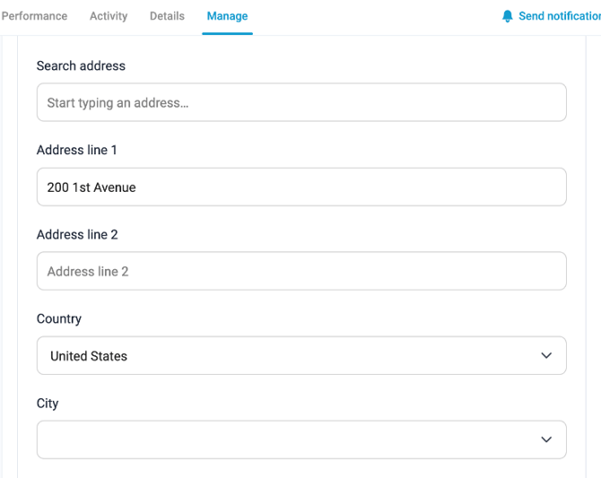The image size is (601, 478).
Task: Click the bell notification icon
Action: (x=508, y=16)
